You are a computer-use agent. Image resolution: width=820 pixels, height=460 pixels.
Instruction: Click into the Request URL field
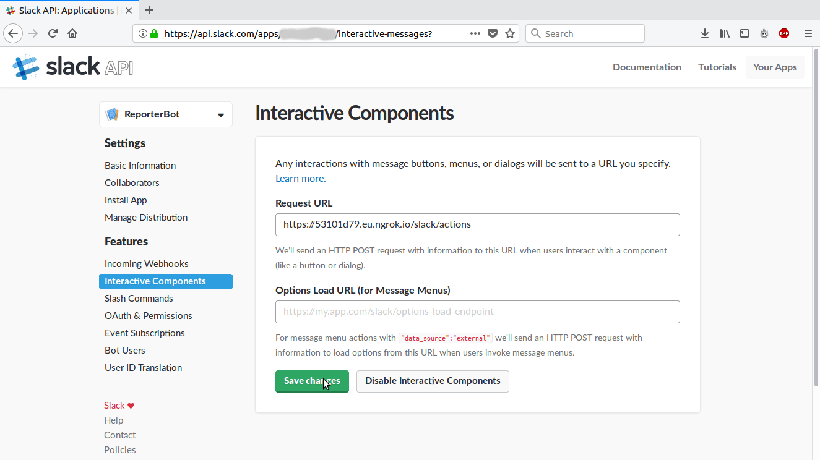click(x=477, y=224)
